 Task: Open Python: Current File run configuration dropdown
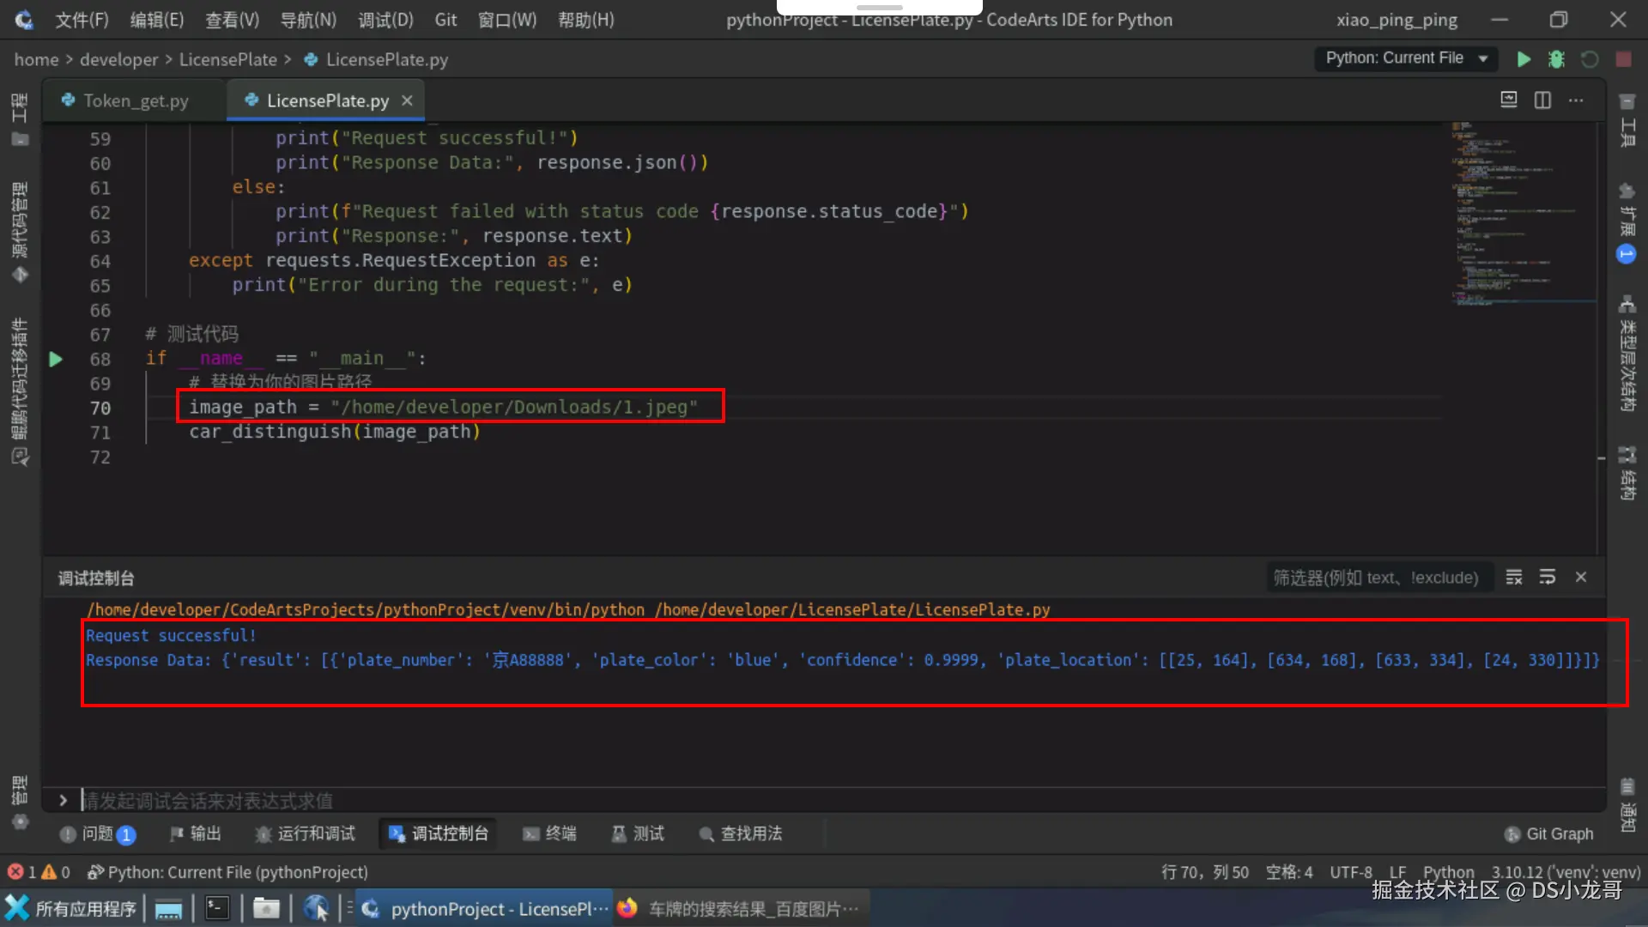pos(1406,58)
